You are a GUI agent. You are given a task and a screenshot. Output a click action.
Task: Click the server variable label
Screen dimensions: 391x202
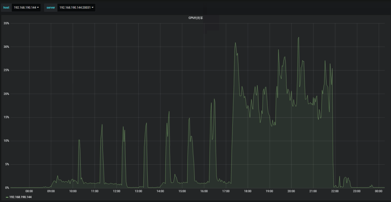tap(51, 8)
